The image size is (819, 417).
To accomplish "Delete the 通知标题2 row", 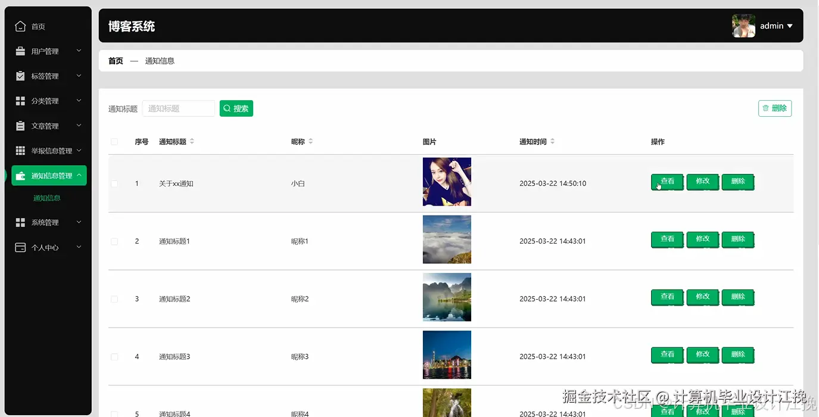I will click(738, 297).
